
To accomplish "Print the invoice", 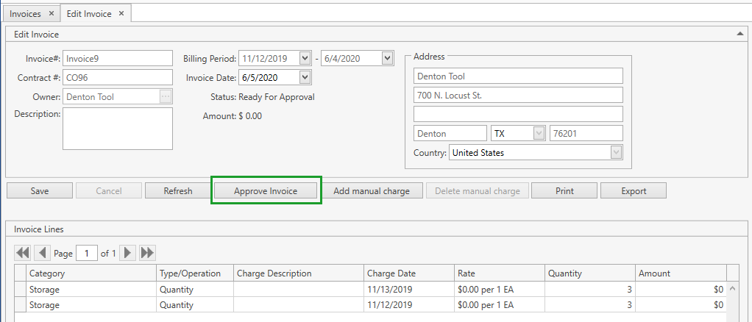I will [564, 191].
